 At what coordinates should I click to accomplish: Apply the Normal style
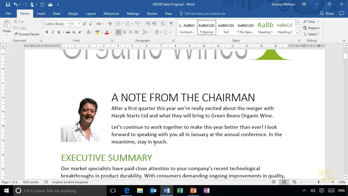coord(206,28)
